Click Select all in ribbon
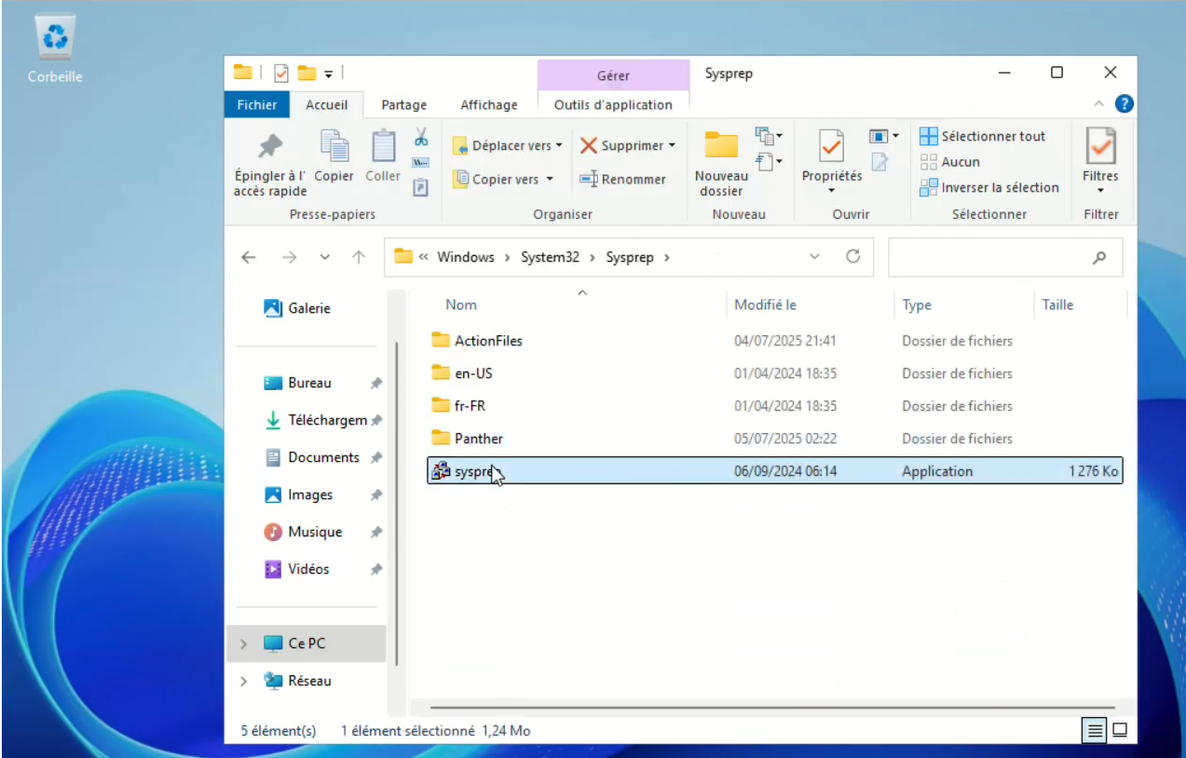Viewport: 1186px width, 758px height. point(982,136)
